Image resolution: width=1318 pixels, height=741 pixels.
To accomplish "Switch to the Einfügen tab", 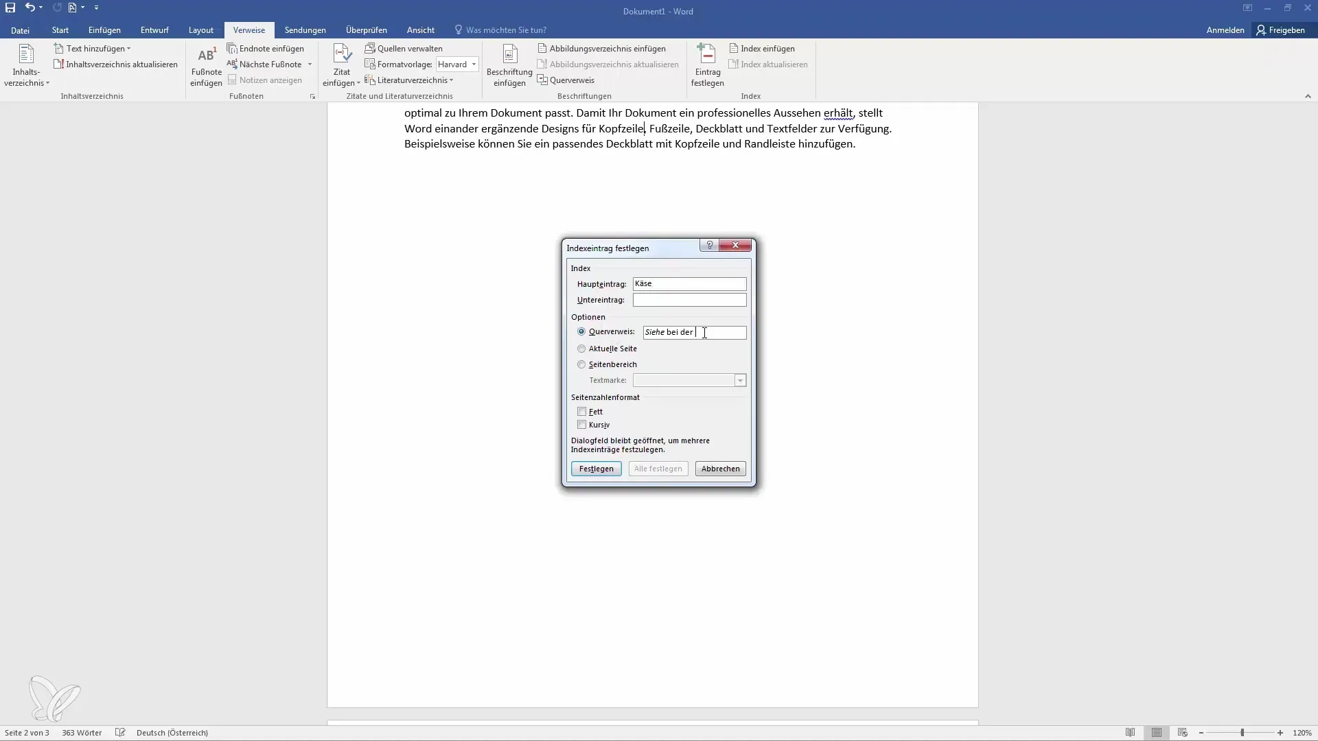I will click(104, 30).
